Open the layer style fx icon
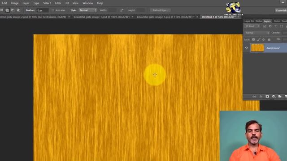The width and height of the screenshot is (287, 161). [261, 97]
